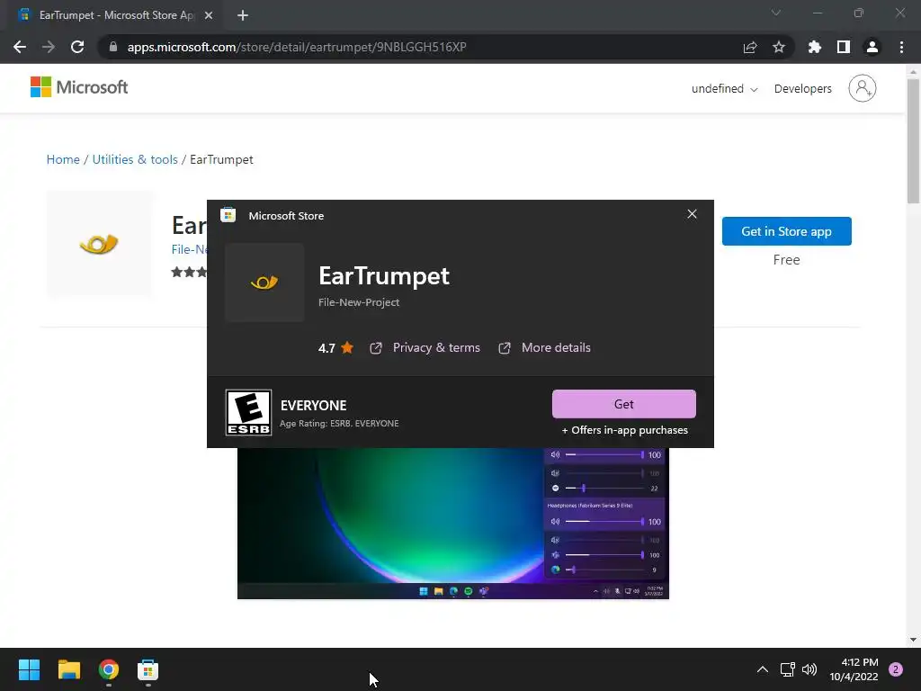Show hidden system tray icons
921x691 pixels.
pos(763,669)
